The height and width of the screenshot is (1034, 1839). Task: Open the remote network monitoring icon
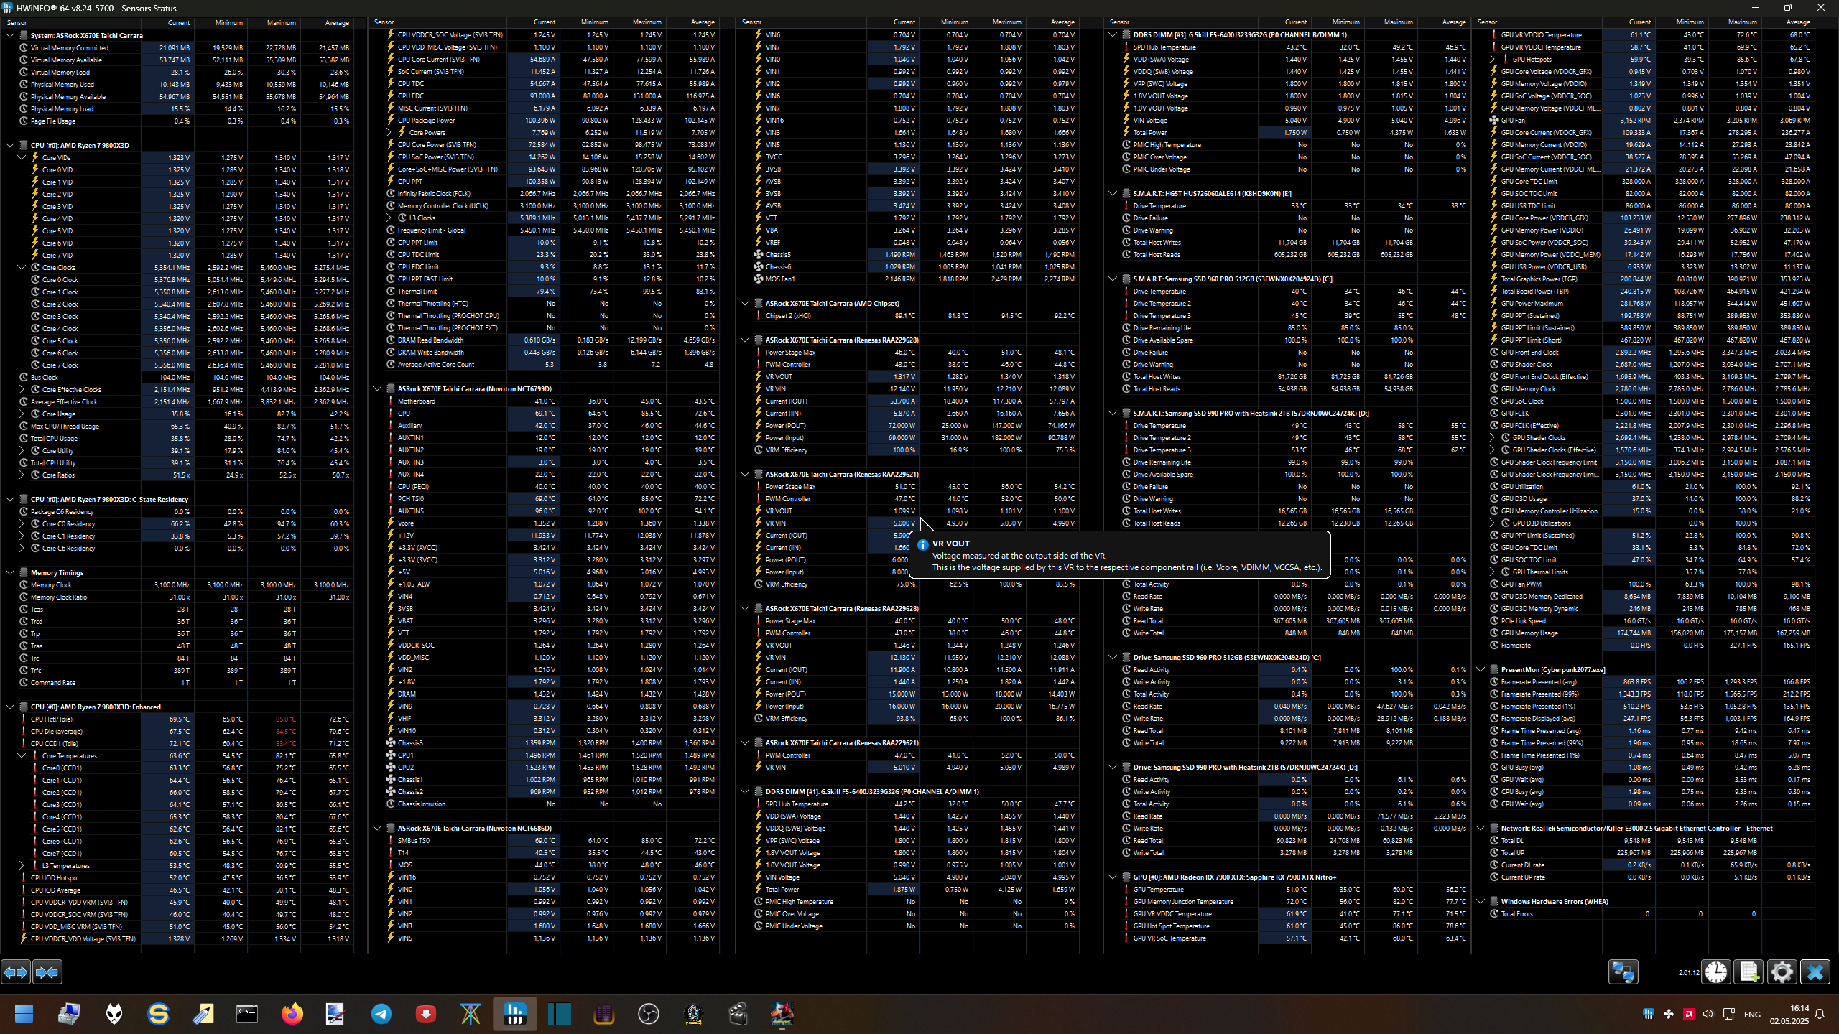pos(1623,972)
